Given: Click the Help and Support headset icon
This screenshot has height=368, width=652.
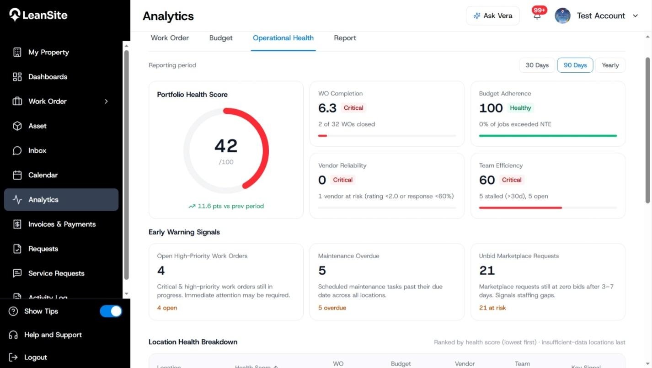Looking at the screenshot, I should pyautogui.click(x=13, y=335).
